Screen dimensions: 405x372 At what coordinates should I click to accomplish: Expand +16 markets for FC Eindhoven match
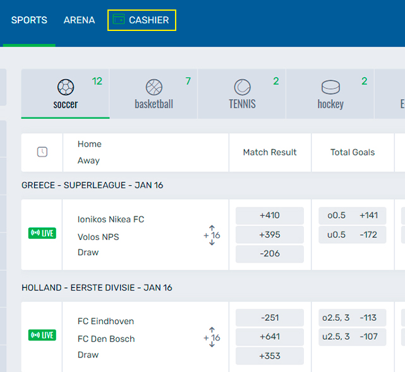pos(212,337)
